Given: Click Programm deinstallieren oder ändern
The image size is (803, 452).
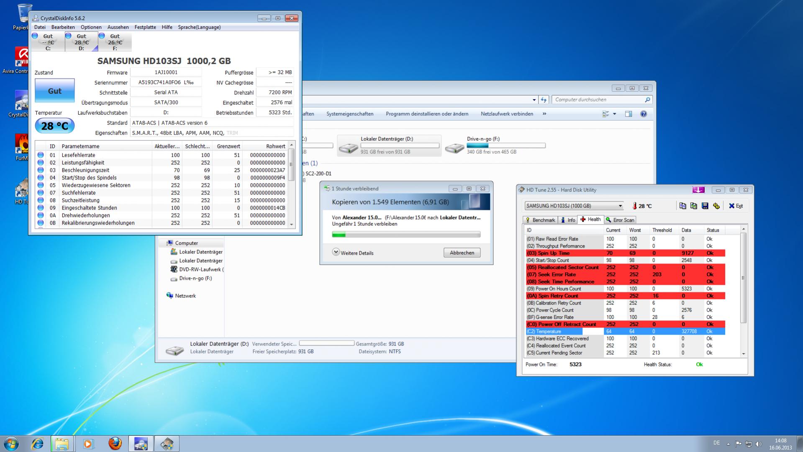Looking at the screenshot, I should click(x=427, y=114).
